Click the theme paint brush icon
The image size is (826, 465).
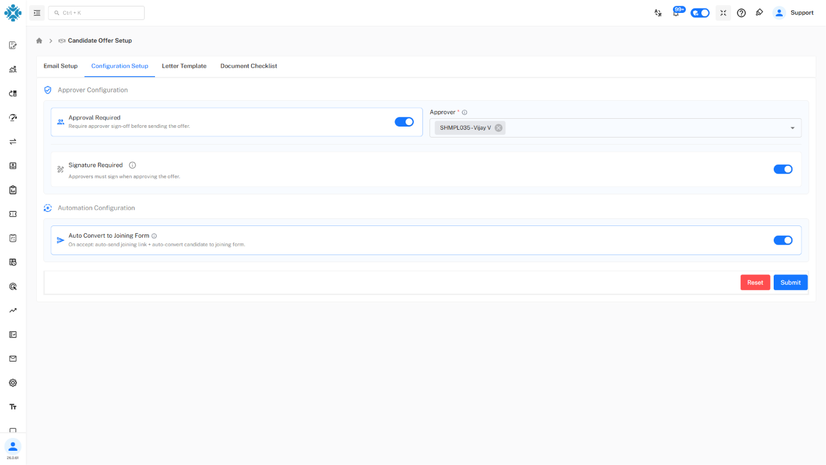pyautogui.click(x=759, y=13)
